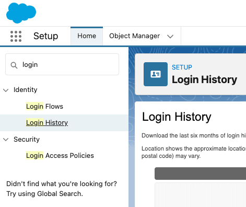This screenshot has width=246, height=207.
Task: Click the bold Login History header title
Action: click(x=204, y=79)
